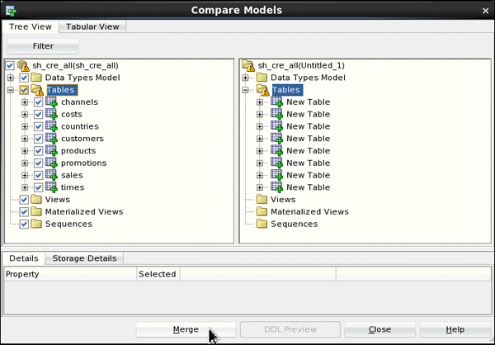
Task: Select the times table in tree
Action: (73, 187)
